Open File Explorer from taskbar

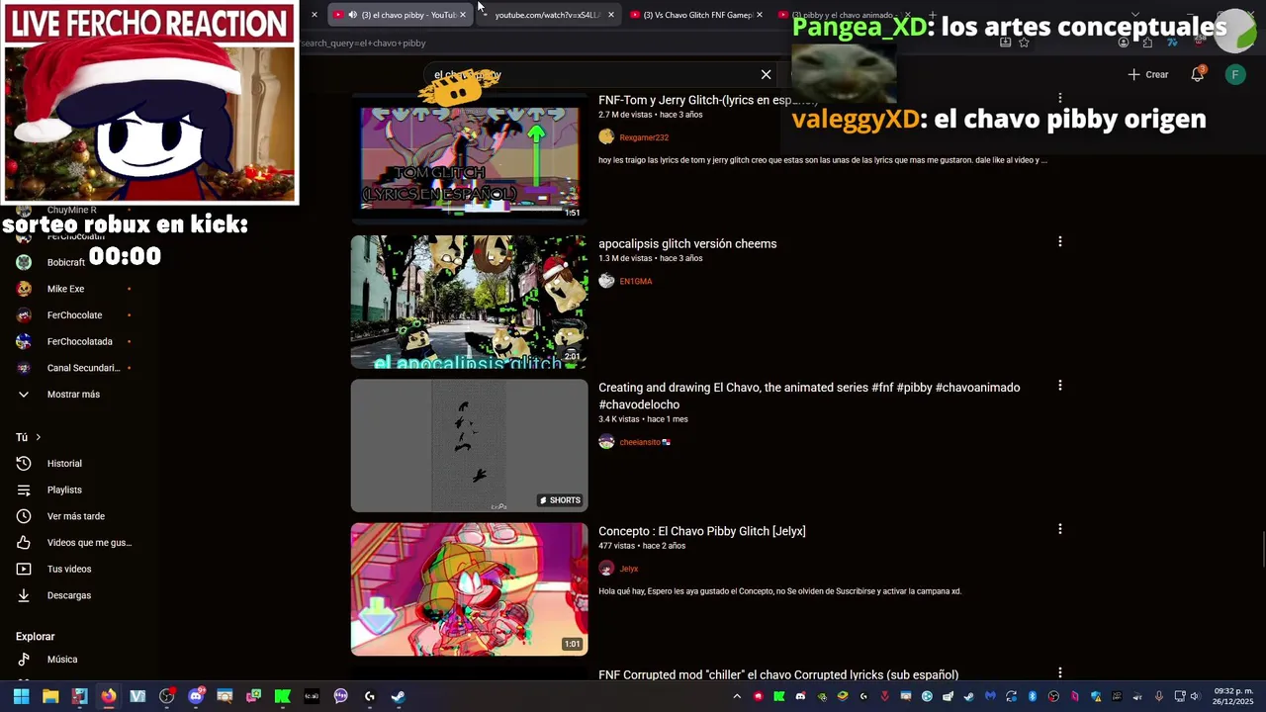pyautogui.click(x=50, y=696)
